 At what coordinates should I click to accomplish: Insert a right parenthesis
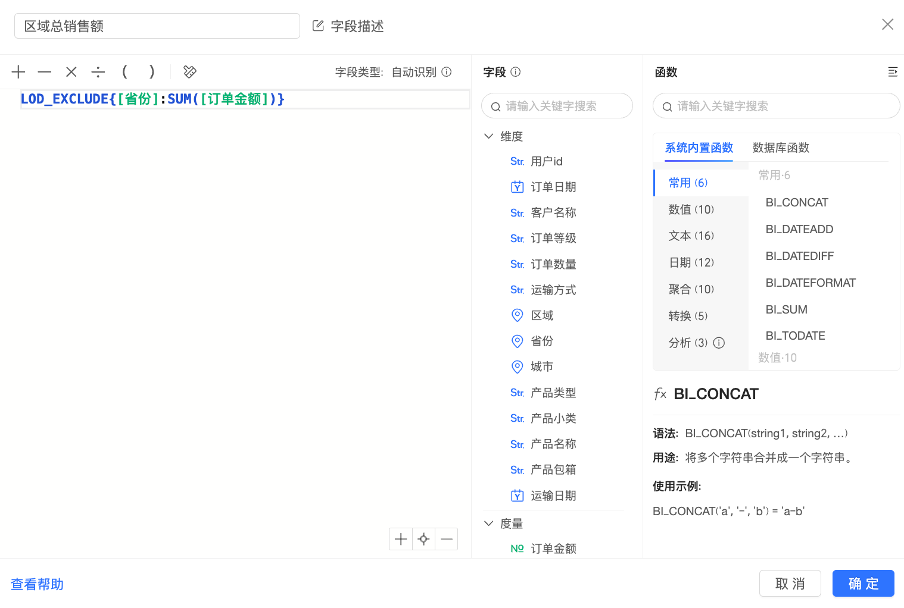(x=152, y=72)
